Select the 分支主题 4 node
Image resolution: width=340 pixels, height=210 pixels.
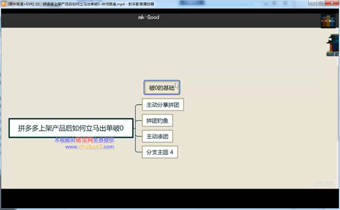[160, 152]
